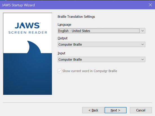Click the Input Computer Braille combo box
This screenshot has width=155, height=116.
[x=101, y=59]
